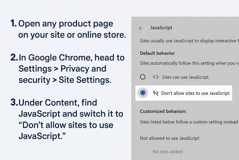Click the Not allowed to use JavaScript label
This screenshot has width=239, height=160.
pos(169,138)
